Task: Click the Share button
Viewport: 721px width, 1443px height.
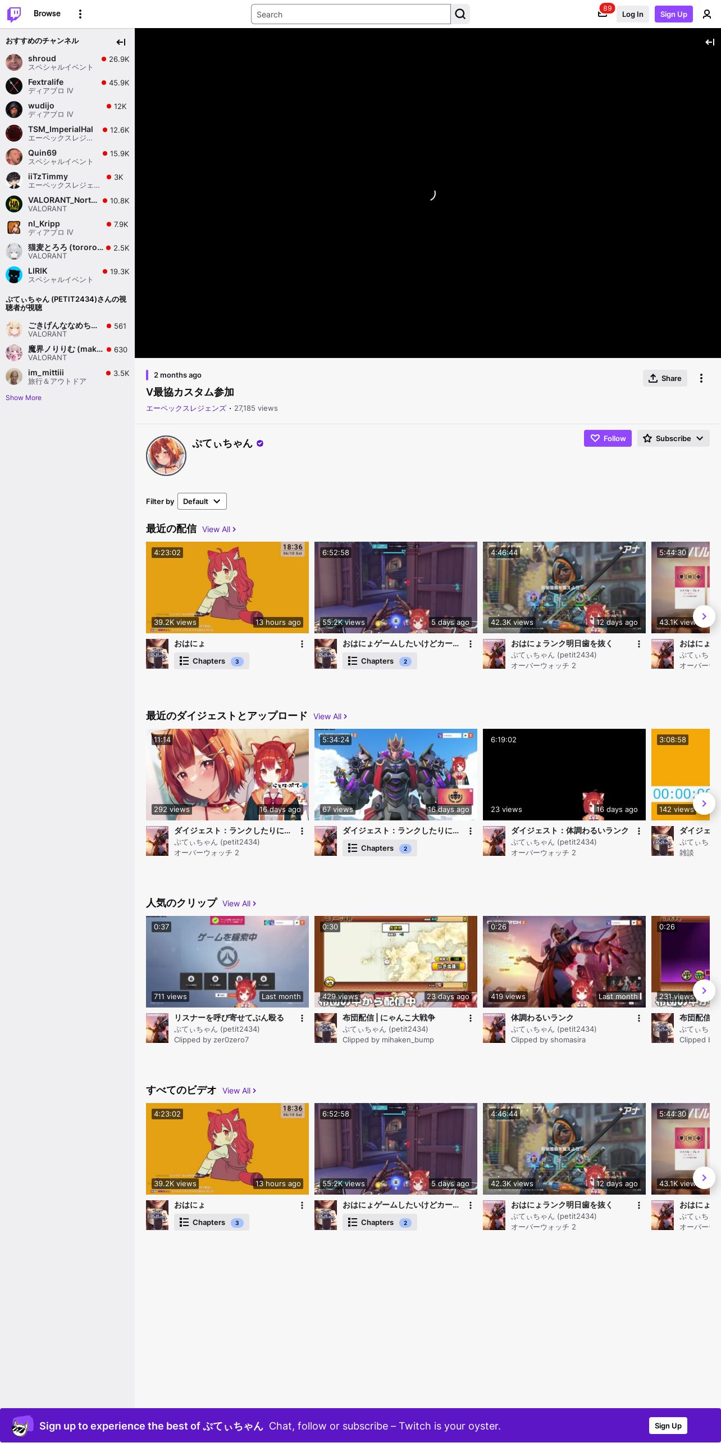Action: click(x=665, y=378)
